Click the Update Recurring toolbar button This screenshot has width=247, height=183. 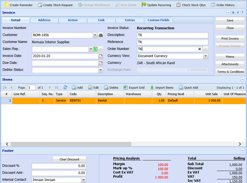pos(156,5)
